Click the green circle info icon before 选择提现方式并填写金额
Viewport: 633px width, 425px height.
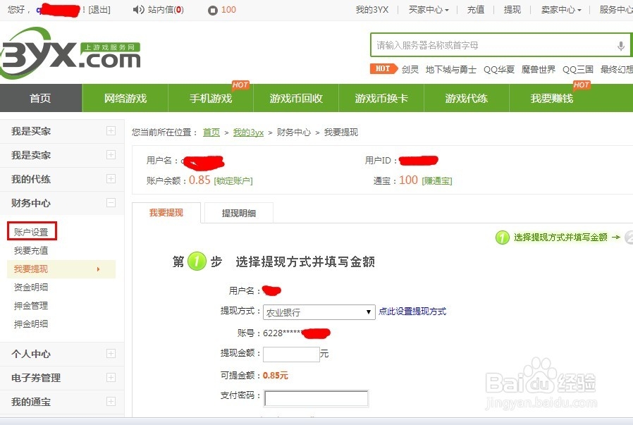click(502, 238)
